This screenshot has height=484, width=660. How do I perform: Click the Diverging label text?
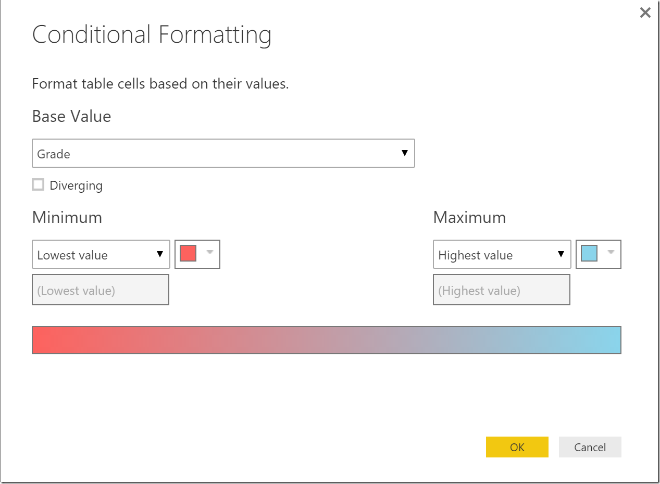coord(76,185)
